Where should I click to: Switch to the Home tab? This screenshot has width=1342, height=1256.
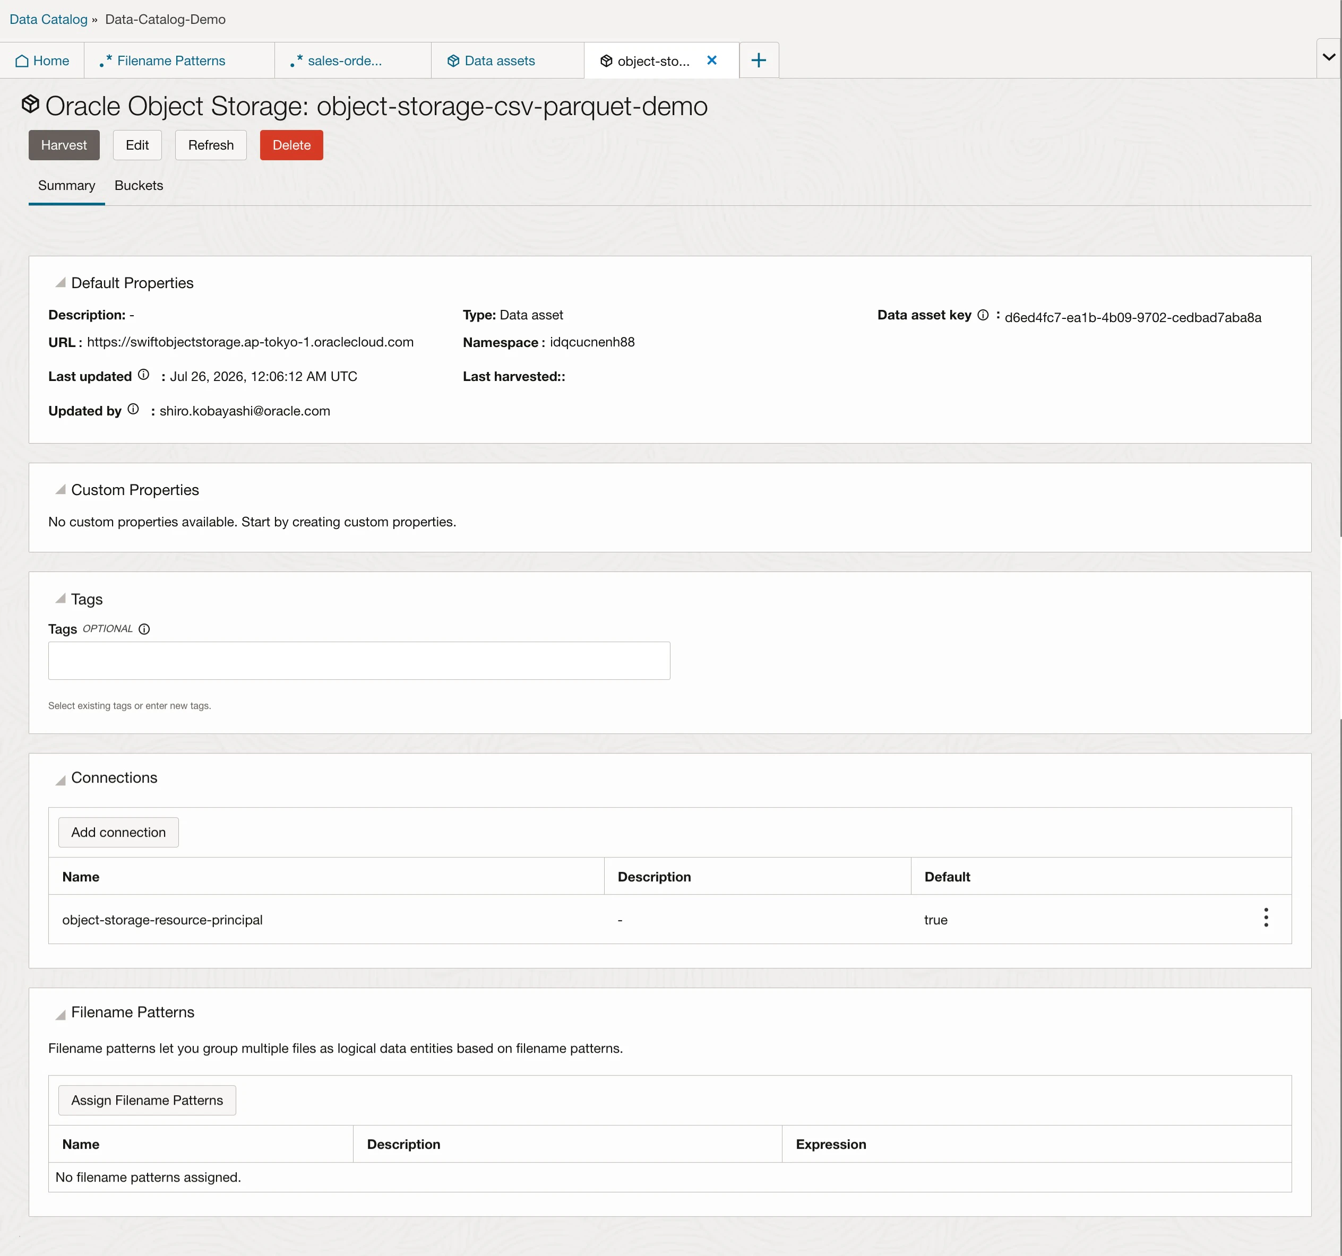42,60
